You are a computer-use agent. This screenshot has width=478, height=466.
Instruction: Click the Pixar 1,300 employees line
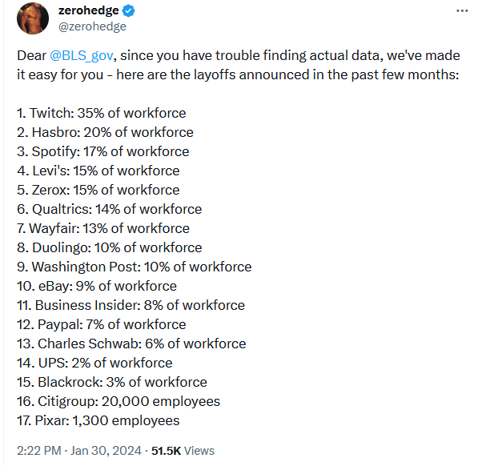pos(98,420)
